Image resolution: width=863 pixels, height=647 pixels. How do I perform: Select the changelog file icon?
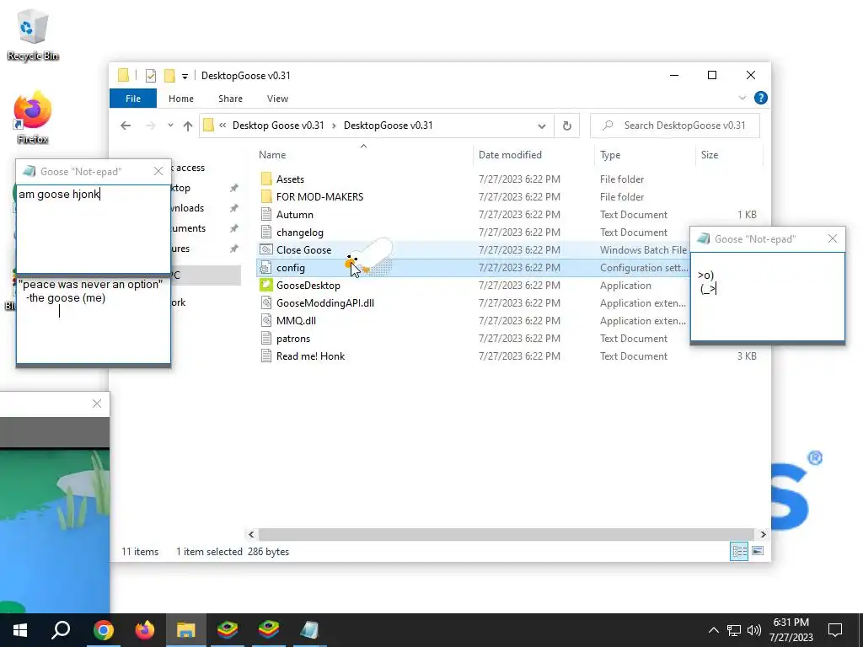(x=266, y=233)
